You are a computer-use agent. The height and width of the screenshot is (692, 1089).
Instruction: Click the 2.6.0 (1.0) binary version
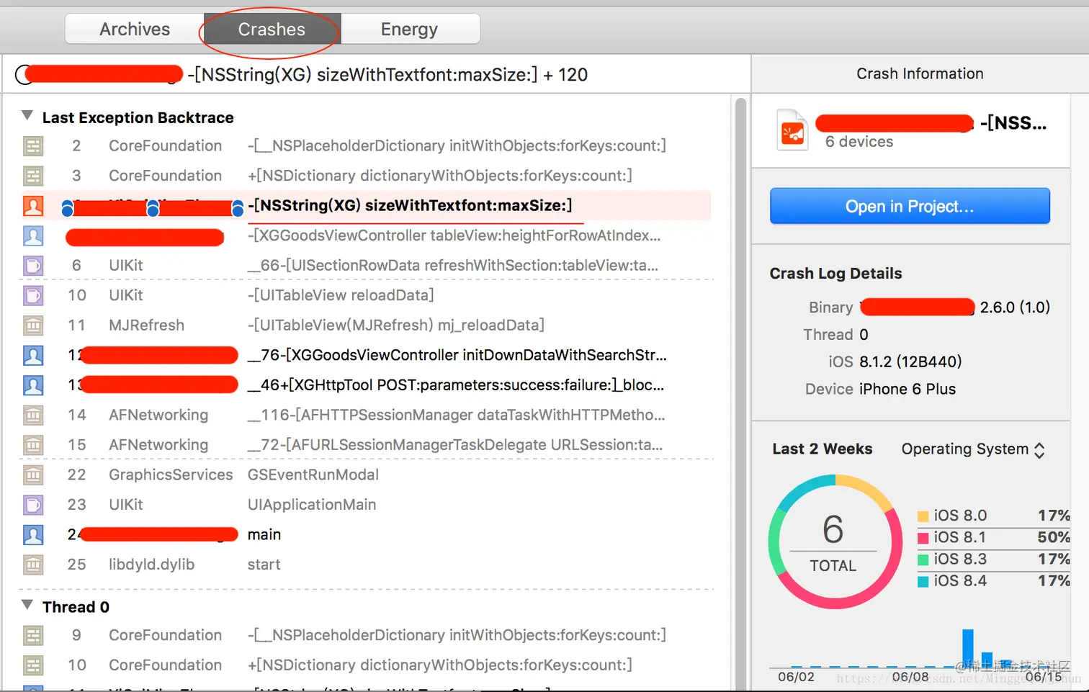1015,307
